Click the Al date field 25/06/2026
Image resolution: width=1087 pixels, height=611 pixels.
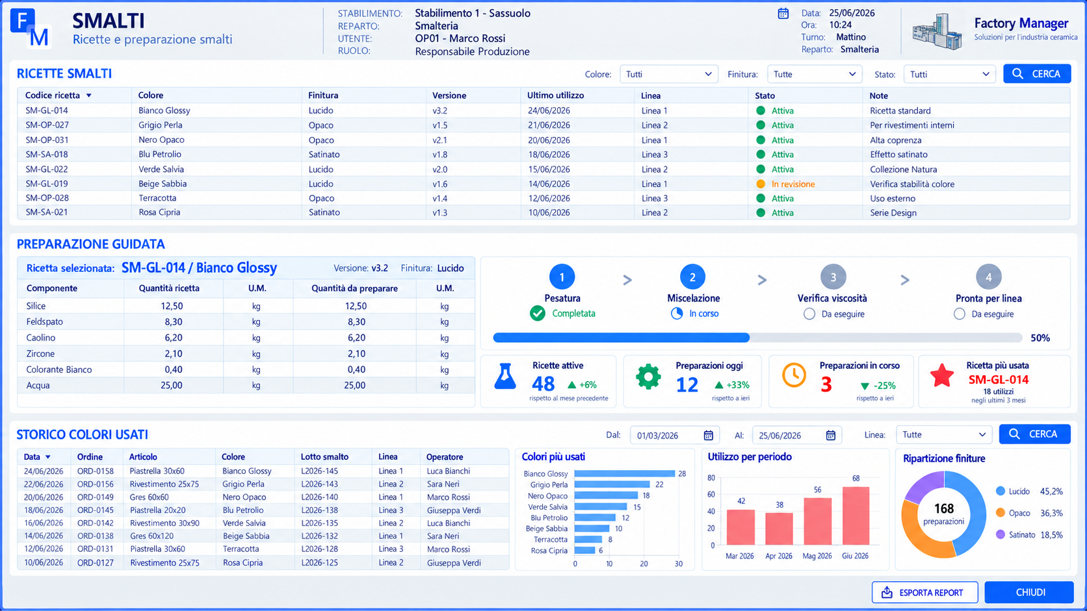797,435
